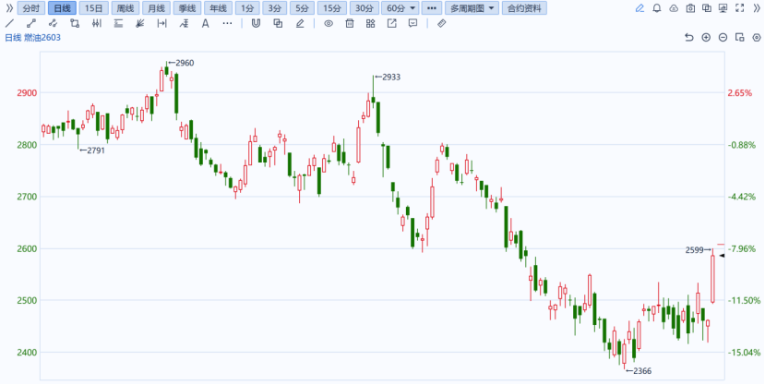Select the text annotation A tool
The image size is (765, 385).
206,23
